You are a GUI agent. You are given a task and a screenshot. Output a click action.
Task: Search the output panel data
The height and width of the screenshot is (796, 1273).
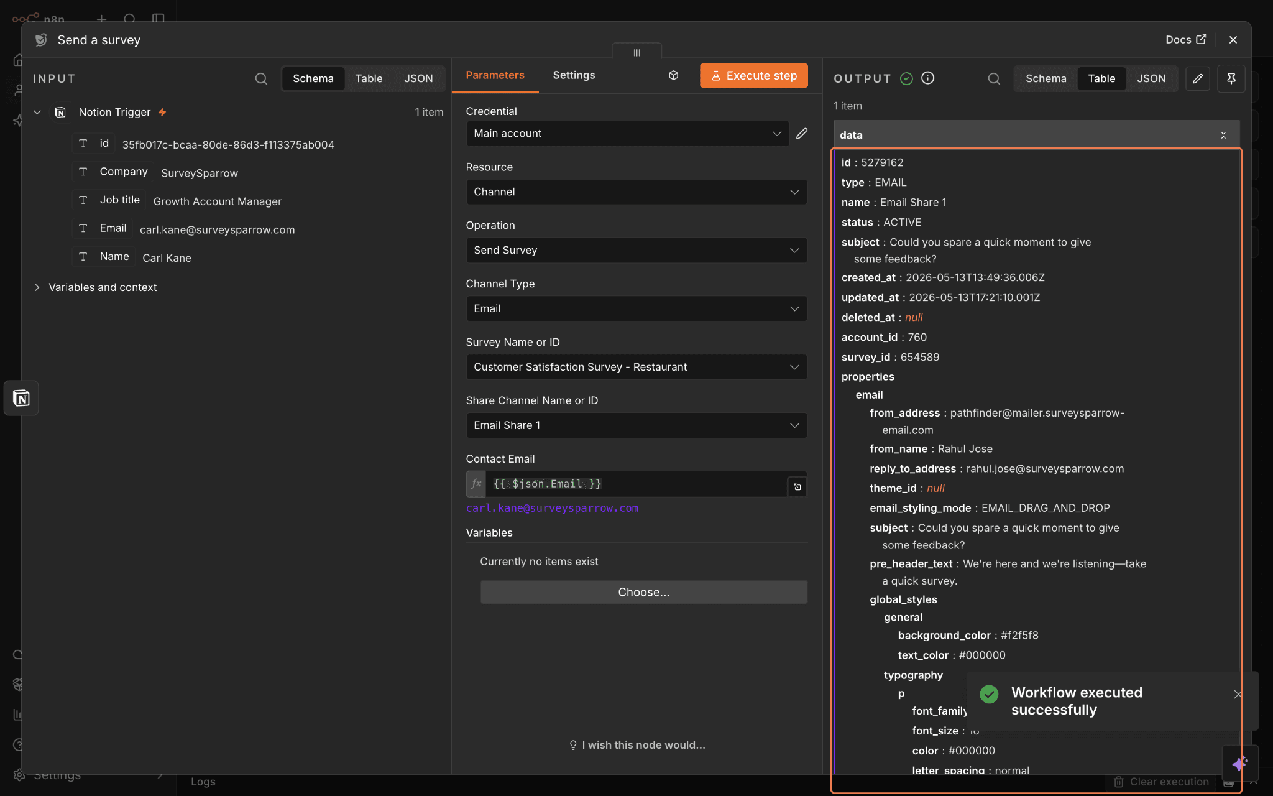pyautogui.click(x=994, y=78)
